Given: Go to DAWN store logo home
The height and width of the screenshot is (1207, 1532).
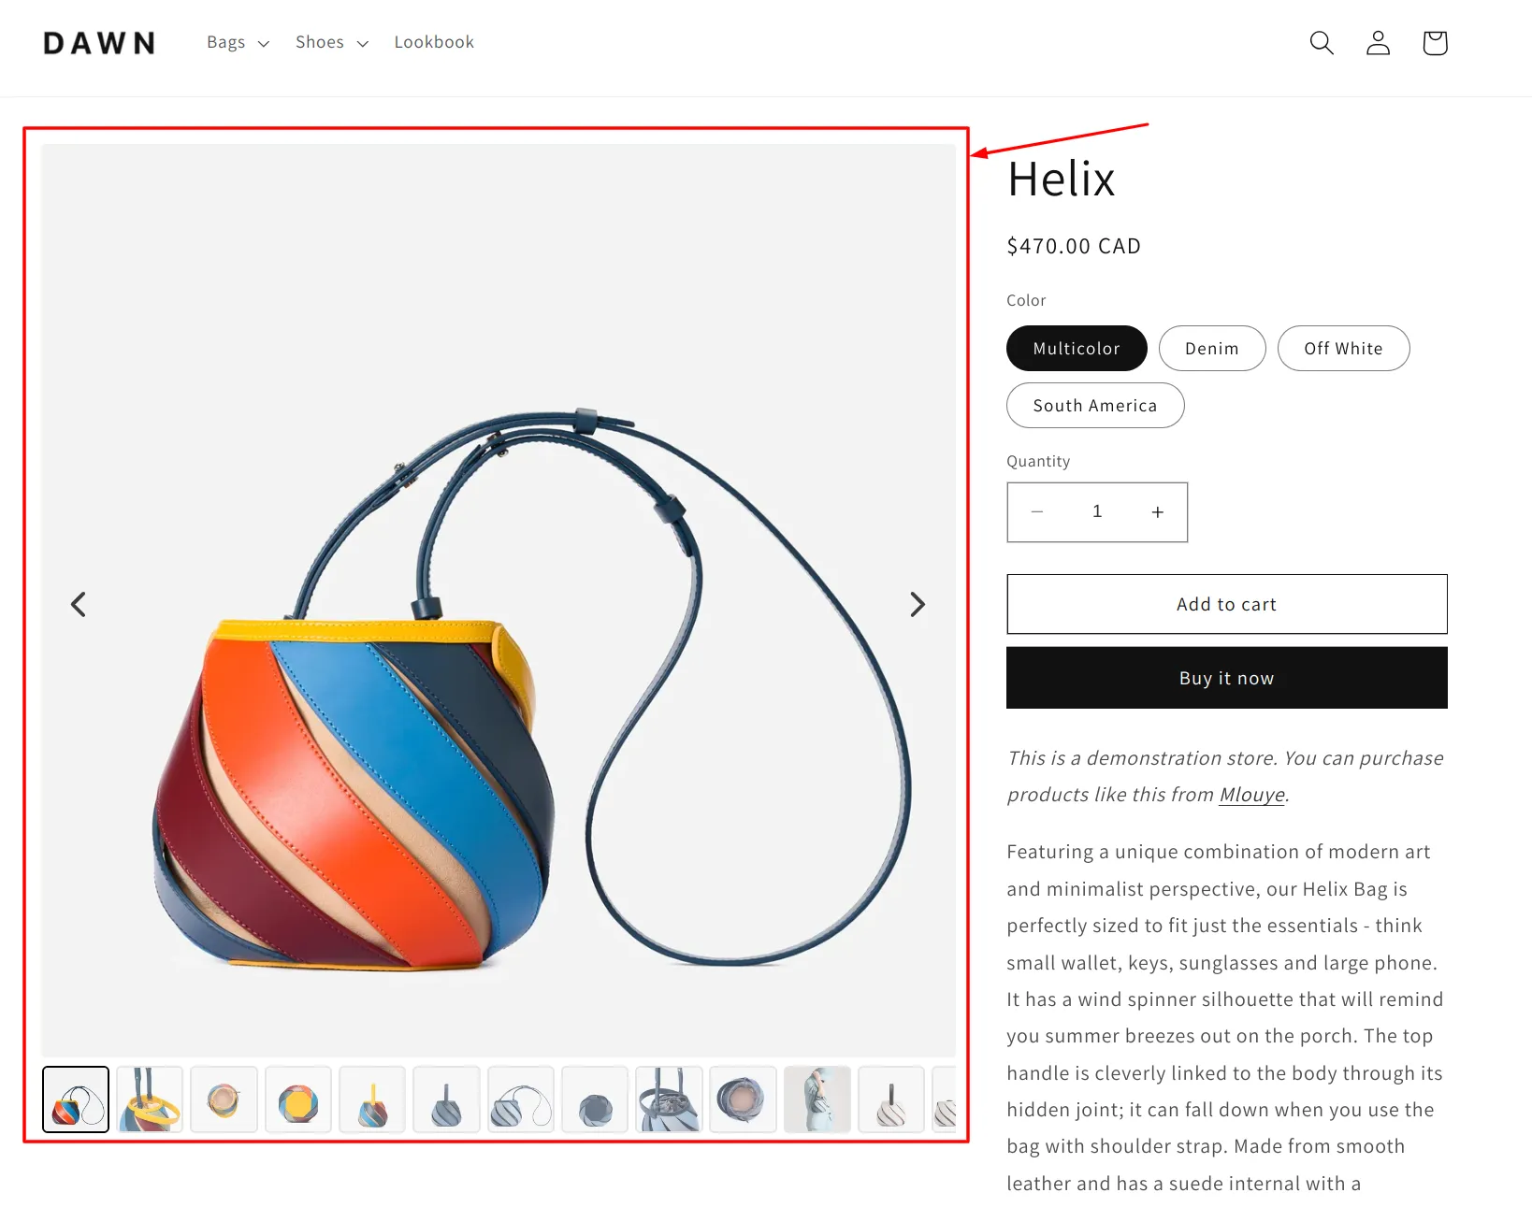Looking at the screenshot, I should 99,43.
